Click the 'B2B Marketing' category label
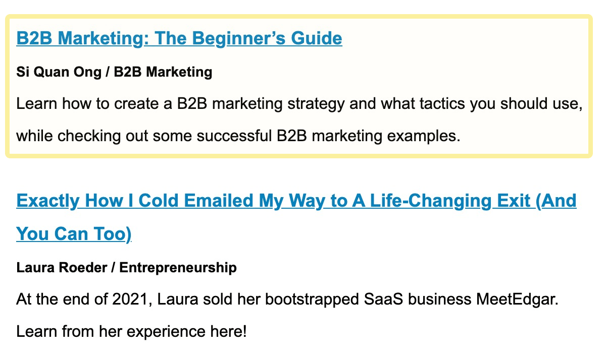This screenshot has width=605, height=360. (x=163, y=72)
